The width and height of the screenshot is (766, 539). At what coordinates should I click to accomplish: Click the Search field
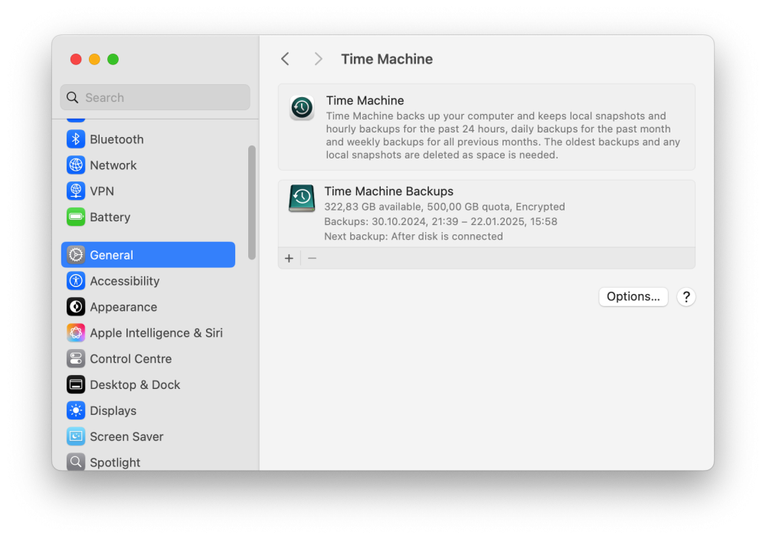point(155,97)
